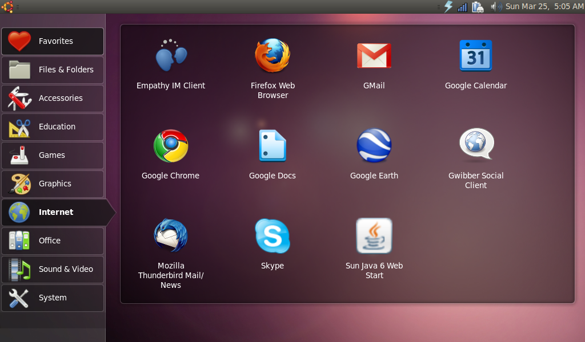Start Skype
Screen dimensions: 585x342
click(273, 235)
